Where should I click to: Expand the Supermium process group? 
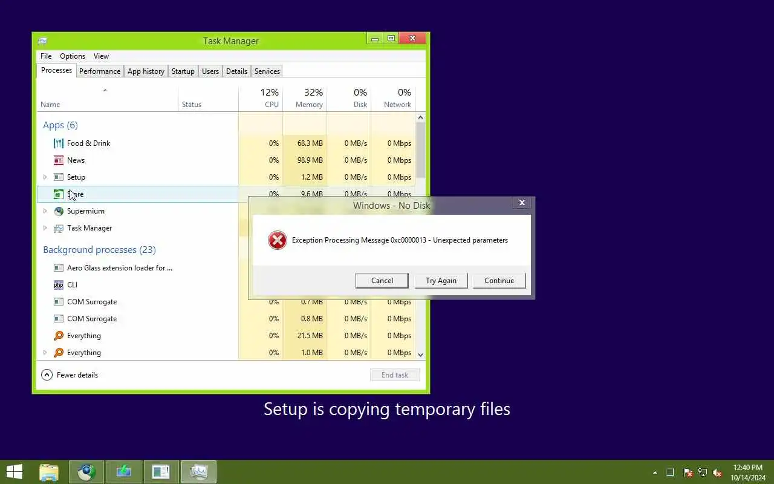tap(45, 211)
